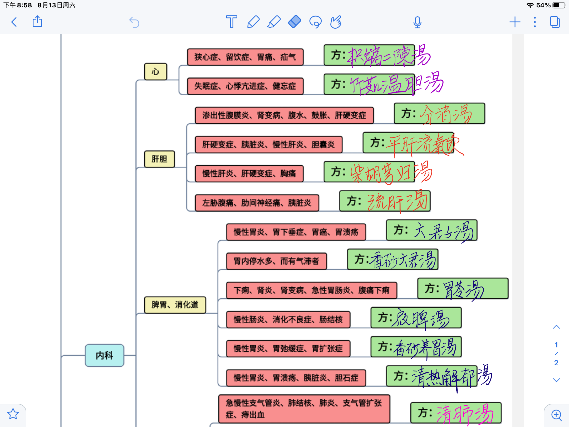
Task: Click the 下痢、肾炎、肾变病 node
Action: tap(311, 290)
